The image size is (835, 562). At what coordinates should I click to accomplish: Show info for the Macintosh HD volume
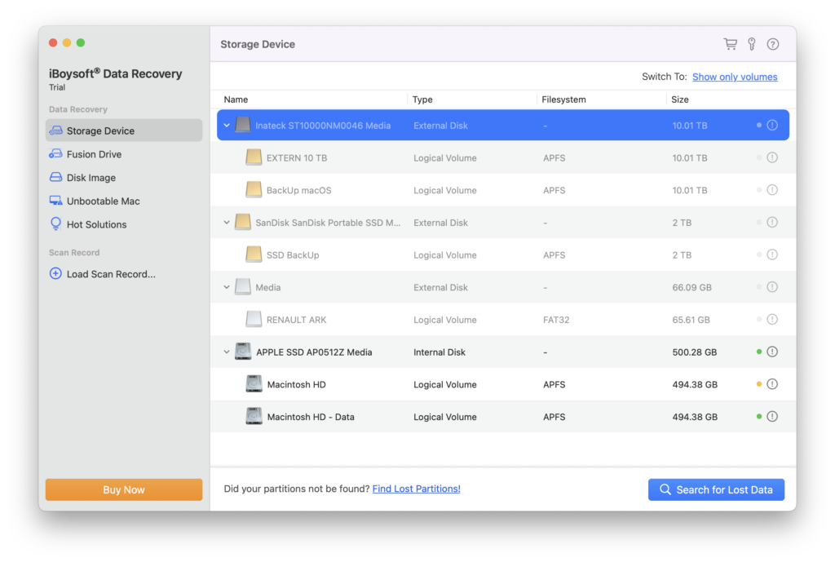[772, 384]
